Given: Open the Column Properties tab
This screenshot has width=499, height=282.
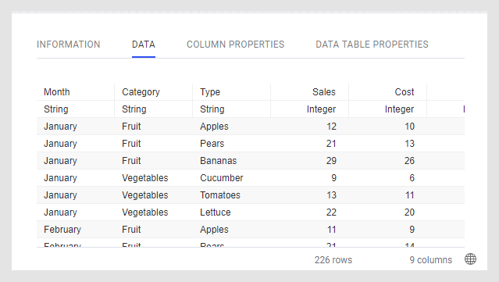Looking at the screenshot, I should pyautogui.click(x=236, y=45).
